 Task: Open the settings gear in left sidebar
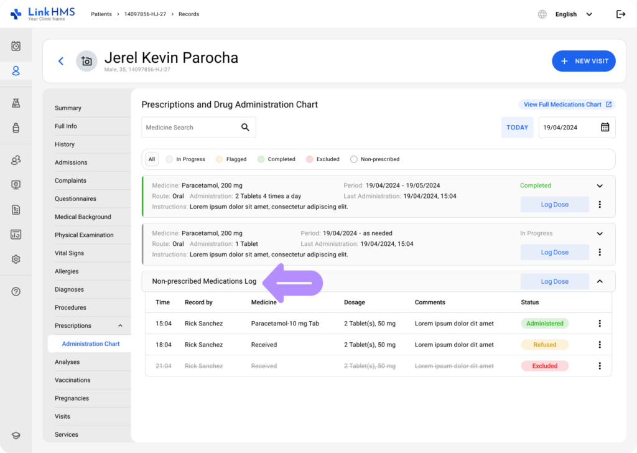point(16,259)
